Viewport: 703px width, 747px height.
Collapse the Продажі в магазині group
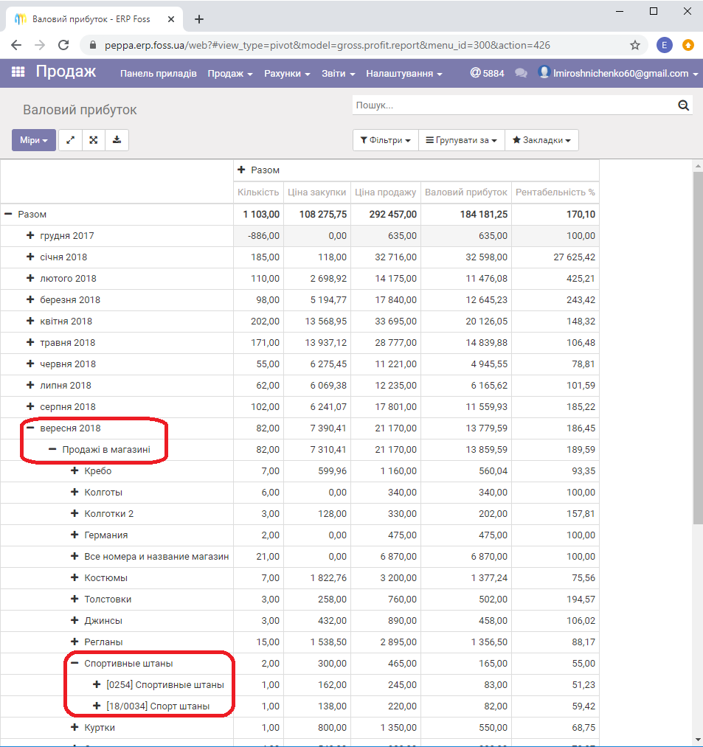(x=52, y=449)
